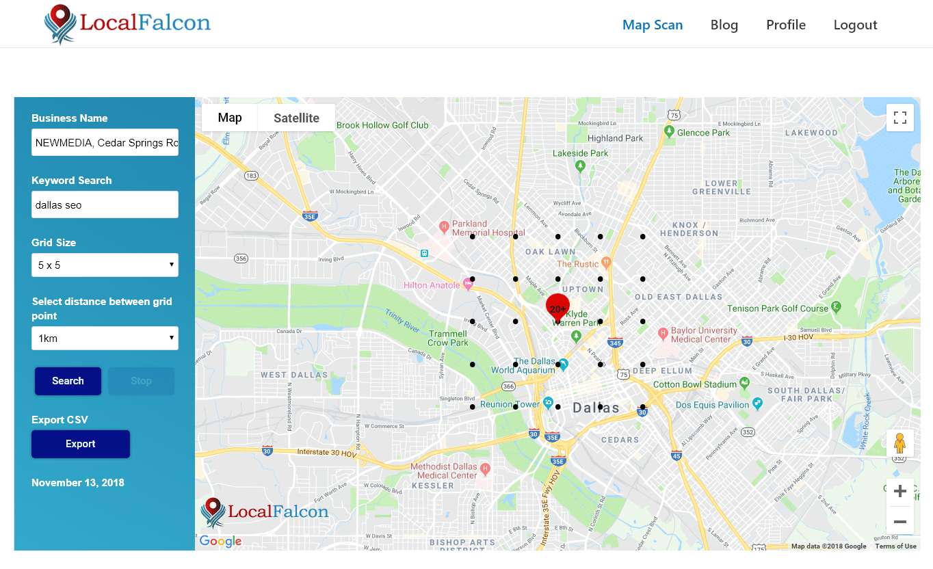Viewport: 933px width, 569px height.
Task: Switch to Satellite view tab
Action: click(x=296, y=118)
